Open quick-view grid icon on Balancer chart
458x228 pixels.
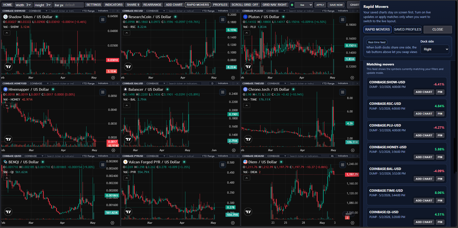pos(222,92)
